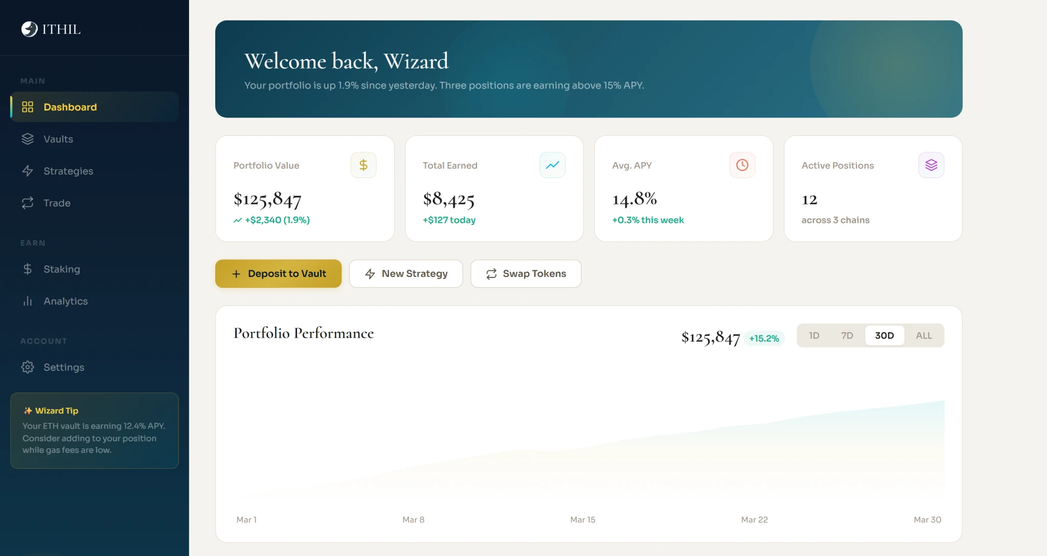The image size is (1047, 556).
Task: Click the $125,847 value on Portfolio Value card
Action: (267, 199)
